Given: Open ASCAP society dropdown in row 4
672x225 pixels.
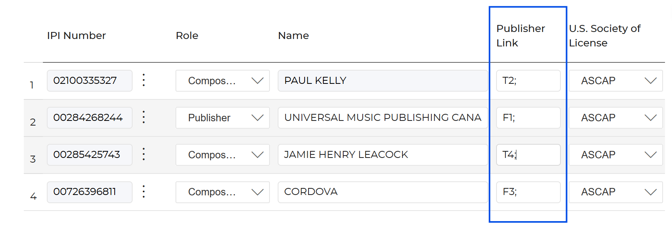Looking at the screenshot, I should point(615,192).
